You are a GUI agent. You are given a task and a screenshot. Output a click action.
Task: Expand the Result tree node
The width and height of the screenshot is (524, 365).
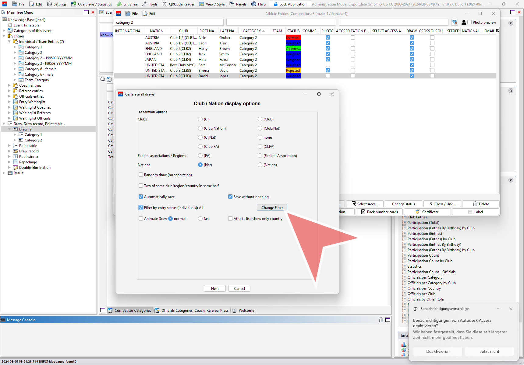pos(4,173)
